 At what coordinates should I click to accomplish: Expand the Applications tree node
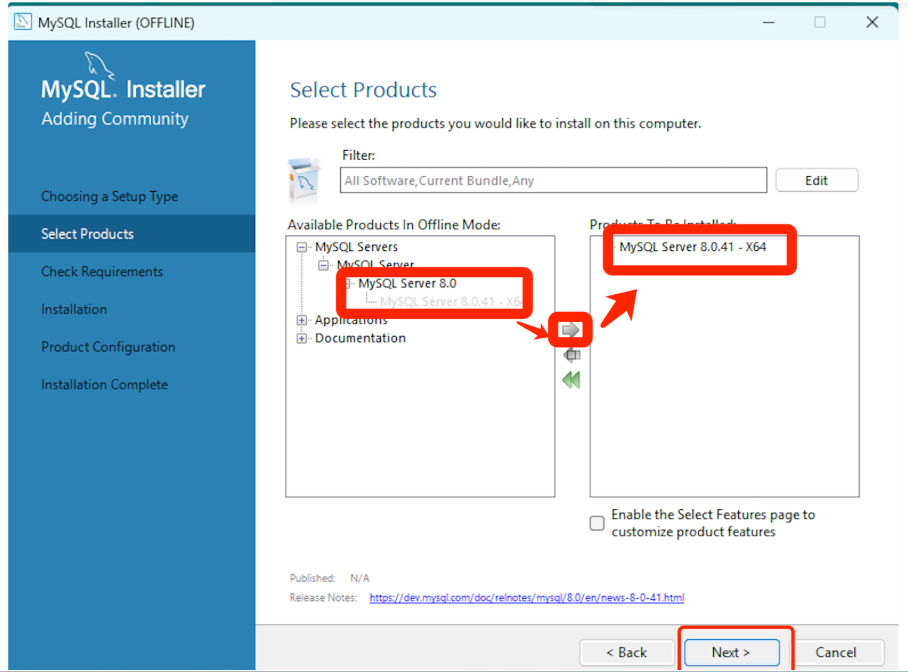pos(301,320)
